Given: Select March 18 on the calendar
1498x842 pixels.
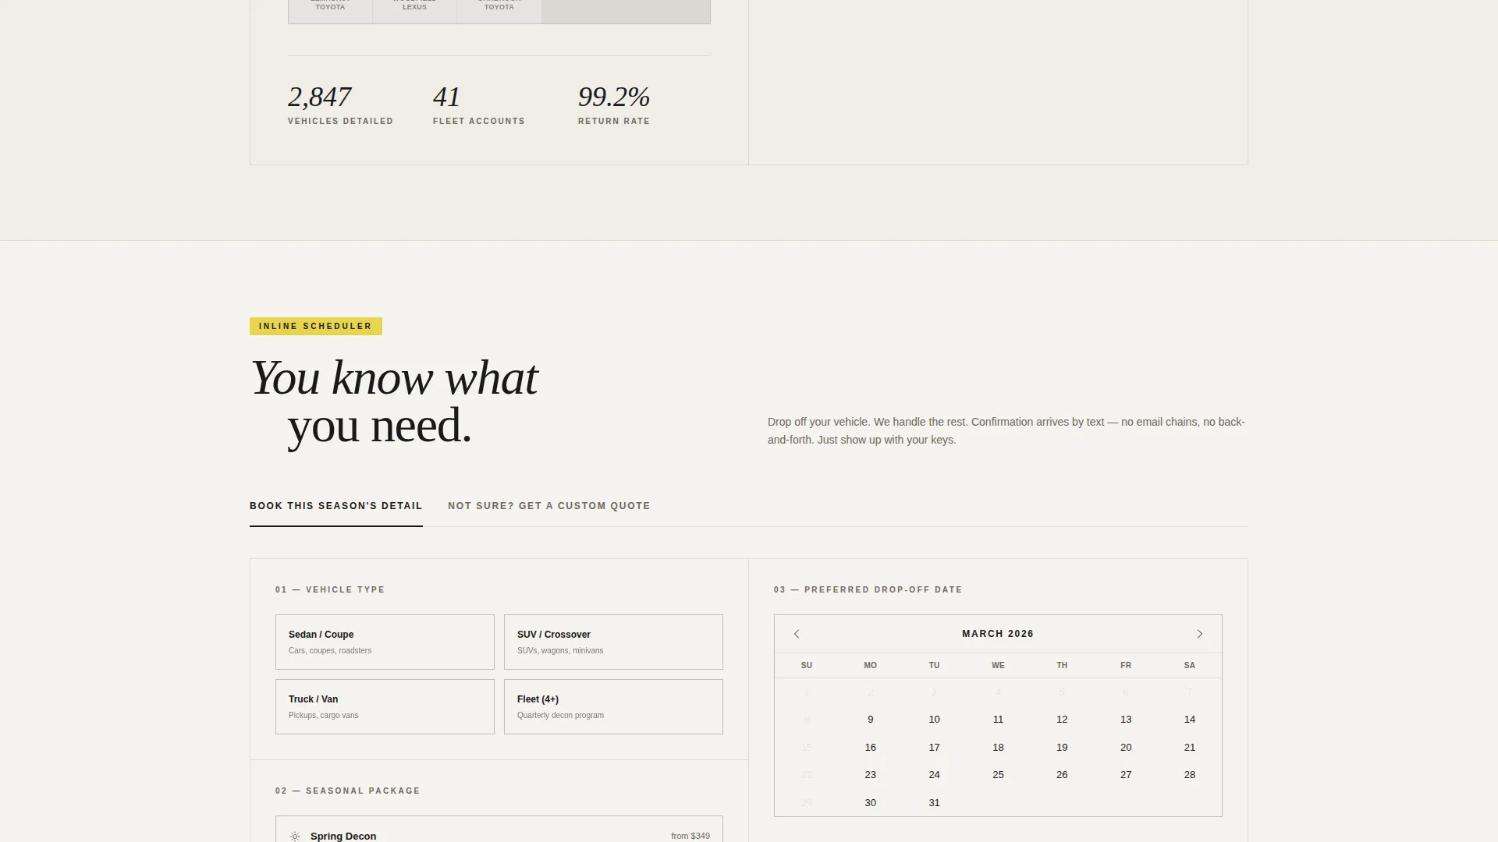Looking at the screenshot, I should coord(998,748).
